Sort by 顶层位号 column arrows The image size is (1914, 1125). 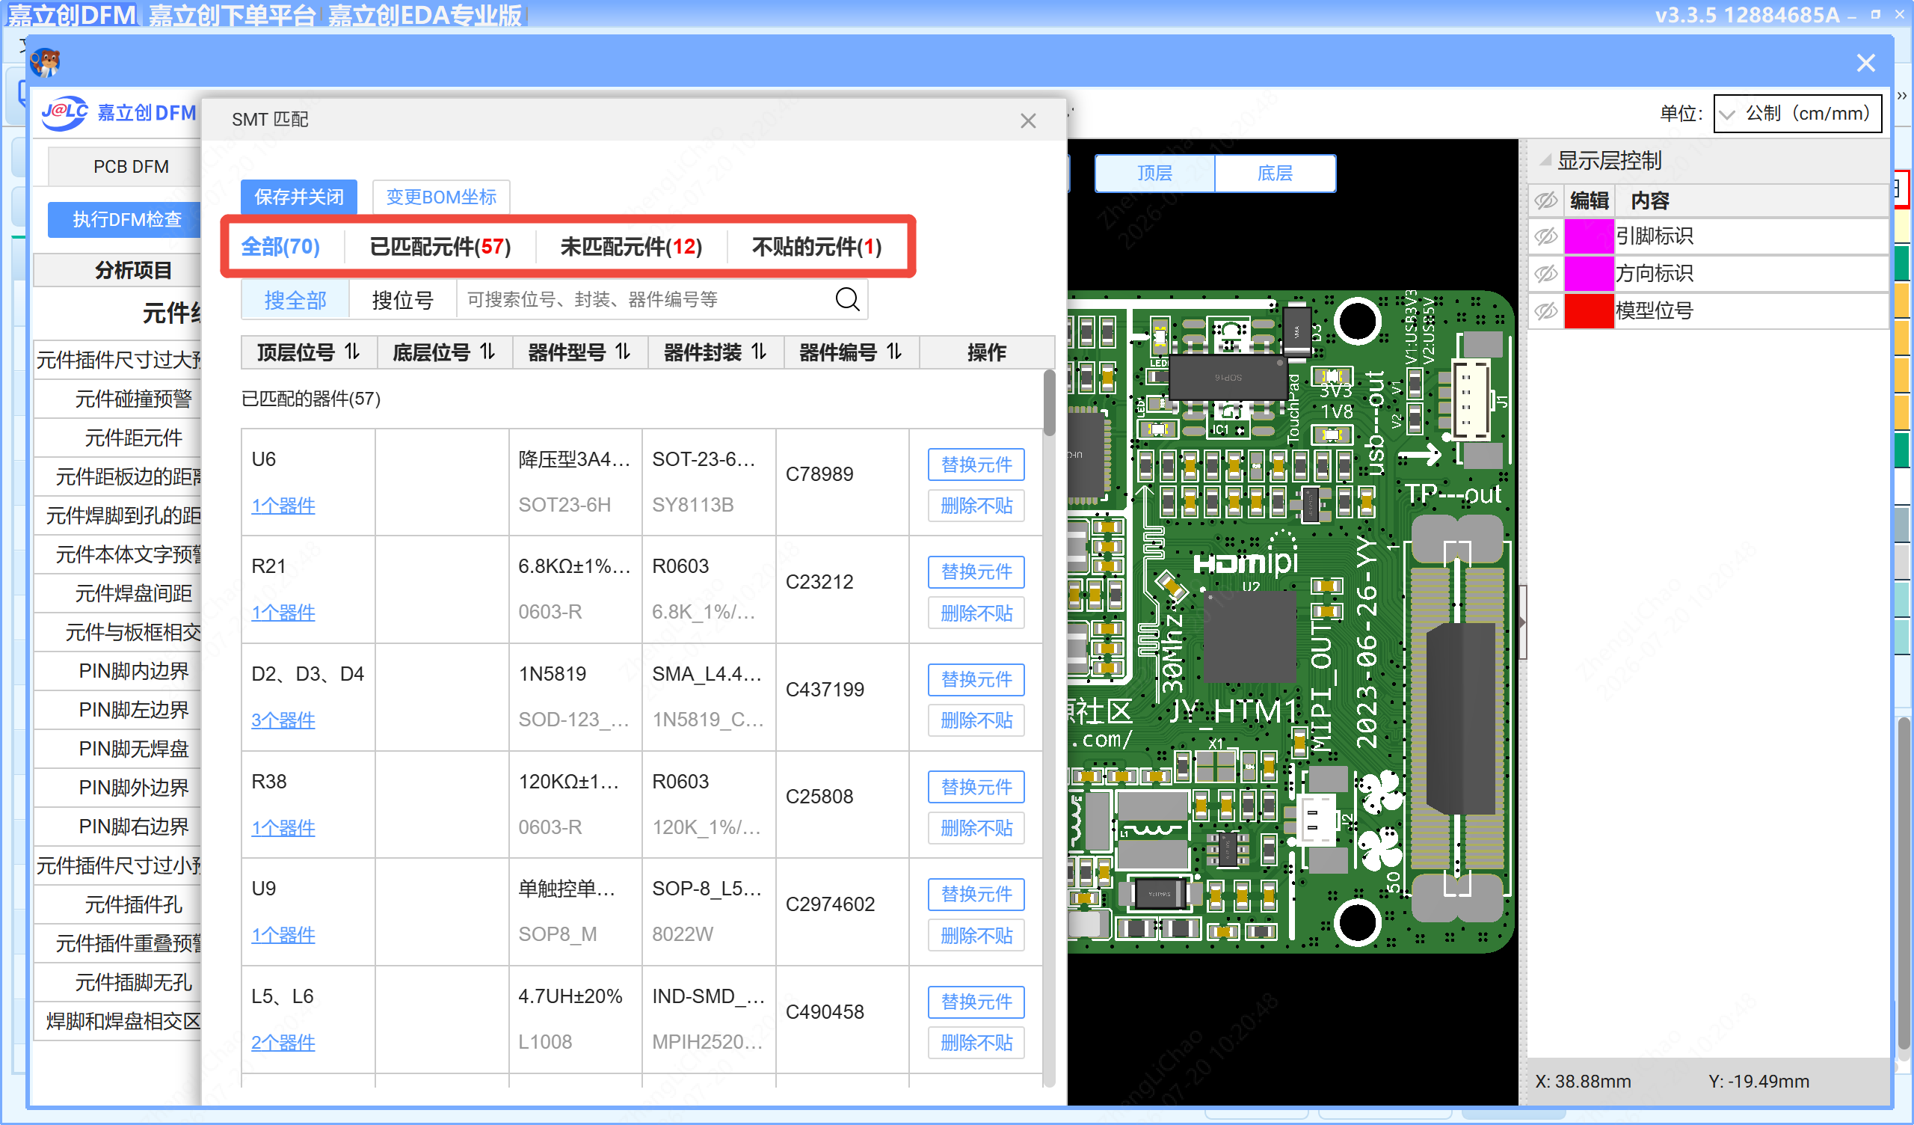click(351, 352)
